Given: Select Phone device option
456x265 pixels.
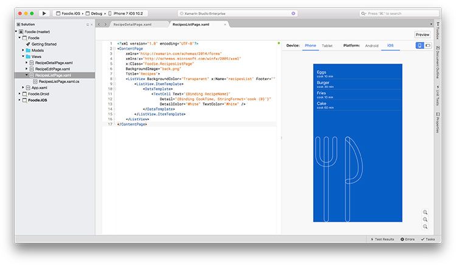Looking at the screenshot, I should (310, 45).
